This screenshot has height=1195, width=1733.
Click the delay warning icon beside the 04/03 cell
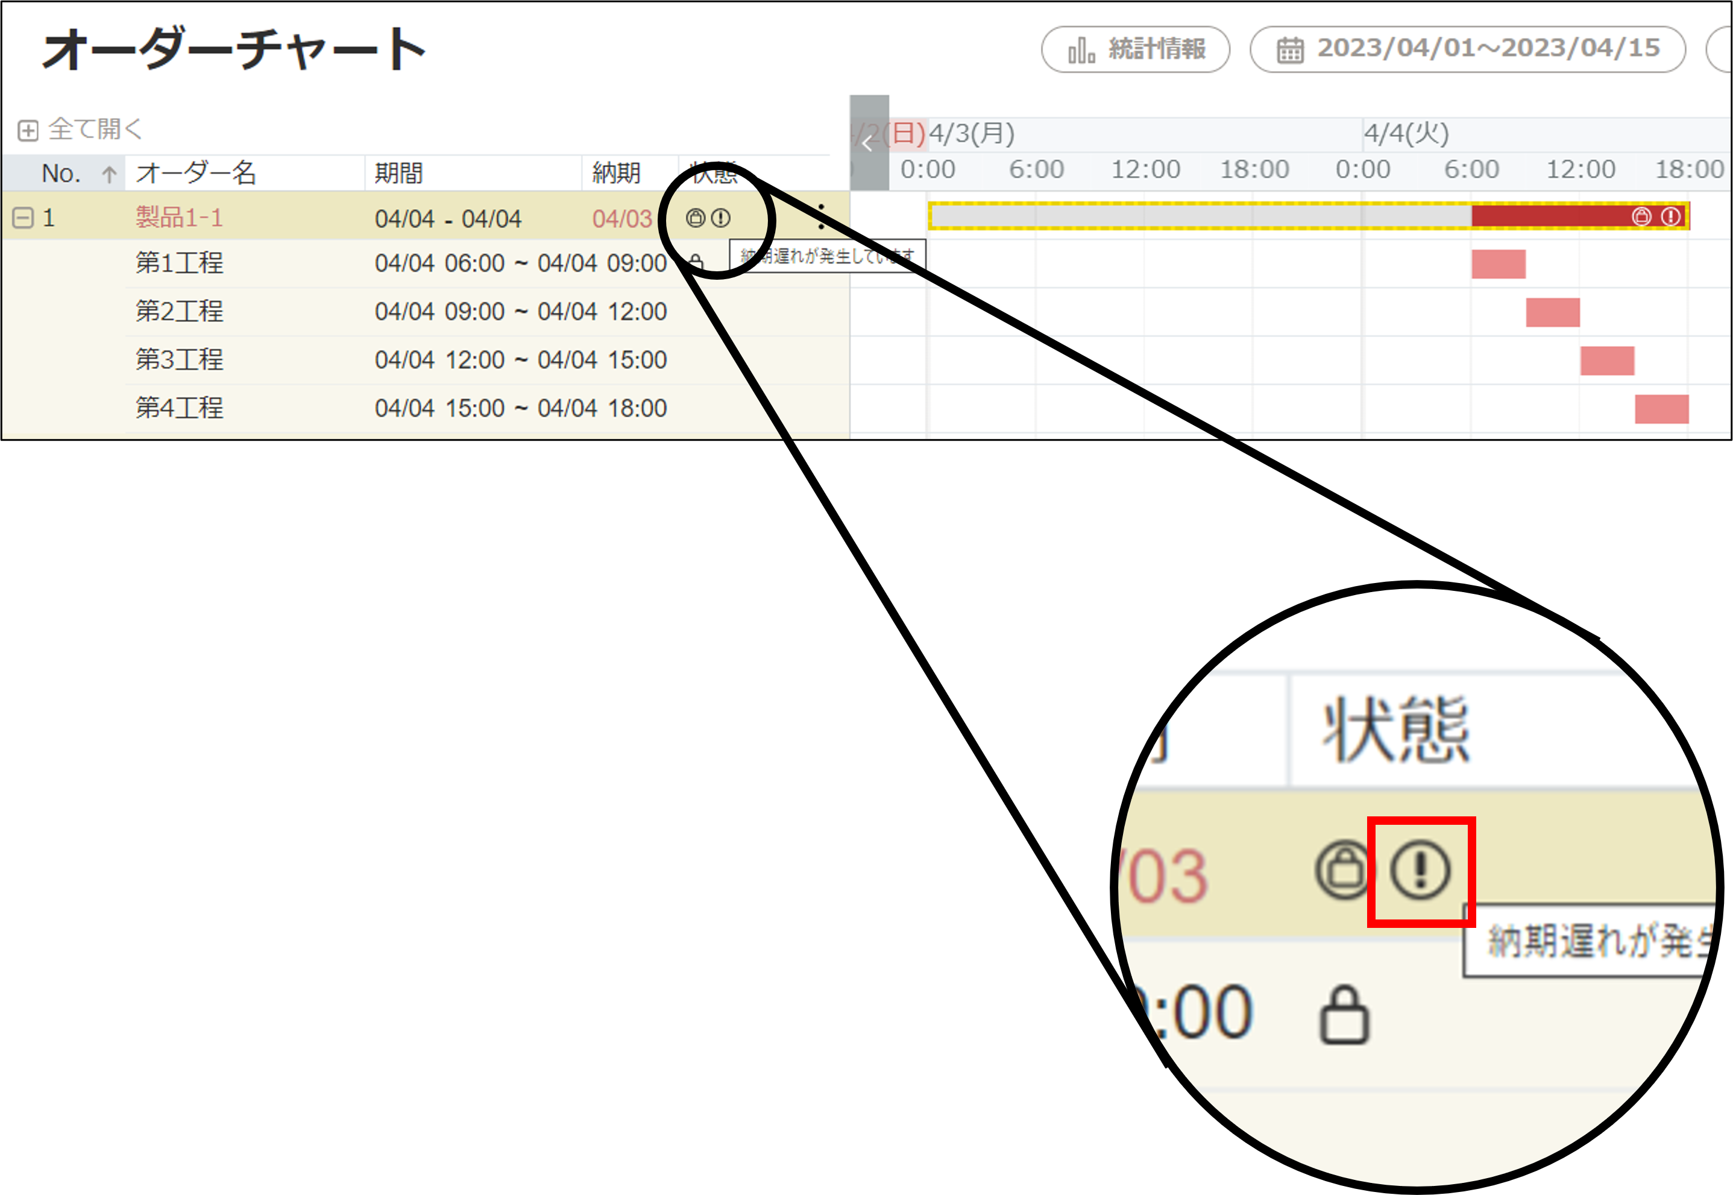(720, 218)
